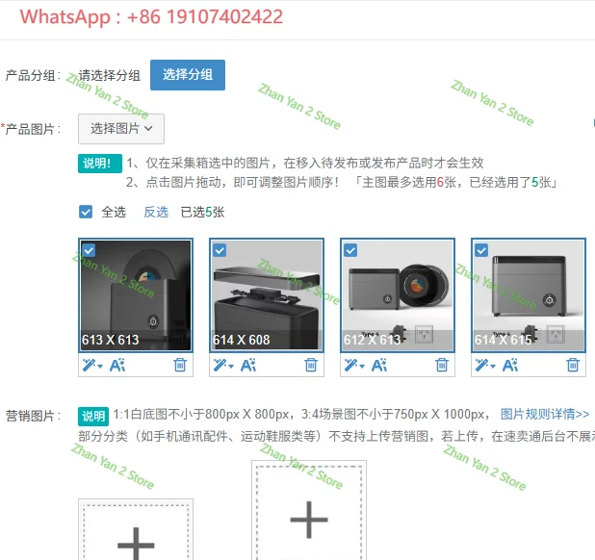Click AI text icon under 614 X 615 image
Screen dimensions: 595x560
coord(510,365)
